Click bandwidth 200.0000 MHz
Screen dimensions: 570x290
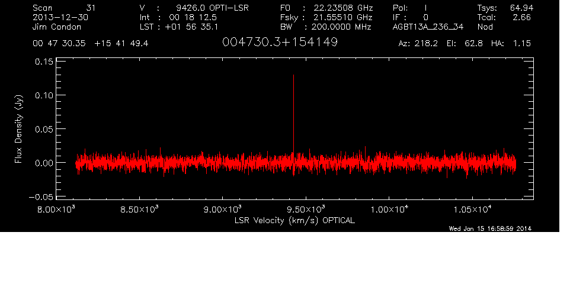click(x=341, y=27)
